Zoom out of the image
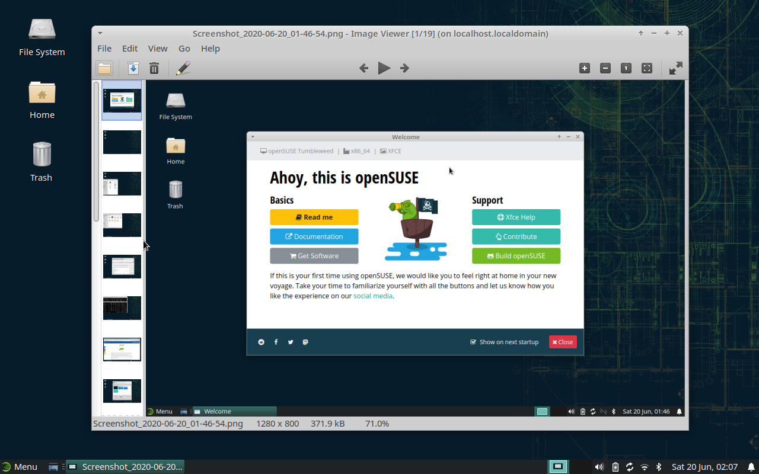 [605, 68]
